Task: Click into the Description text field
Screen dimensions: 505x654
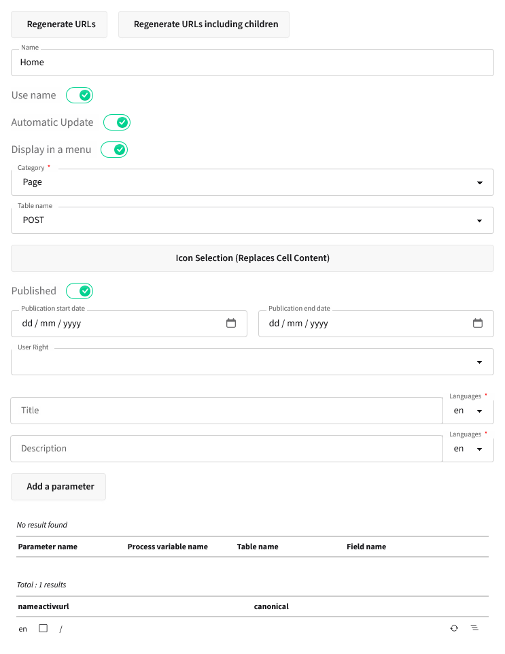Action: click(x=226, y=449)
